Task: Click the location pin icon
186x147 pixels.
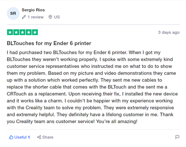Action: [50, 17]
